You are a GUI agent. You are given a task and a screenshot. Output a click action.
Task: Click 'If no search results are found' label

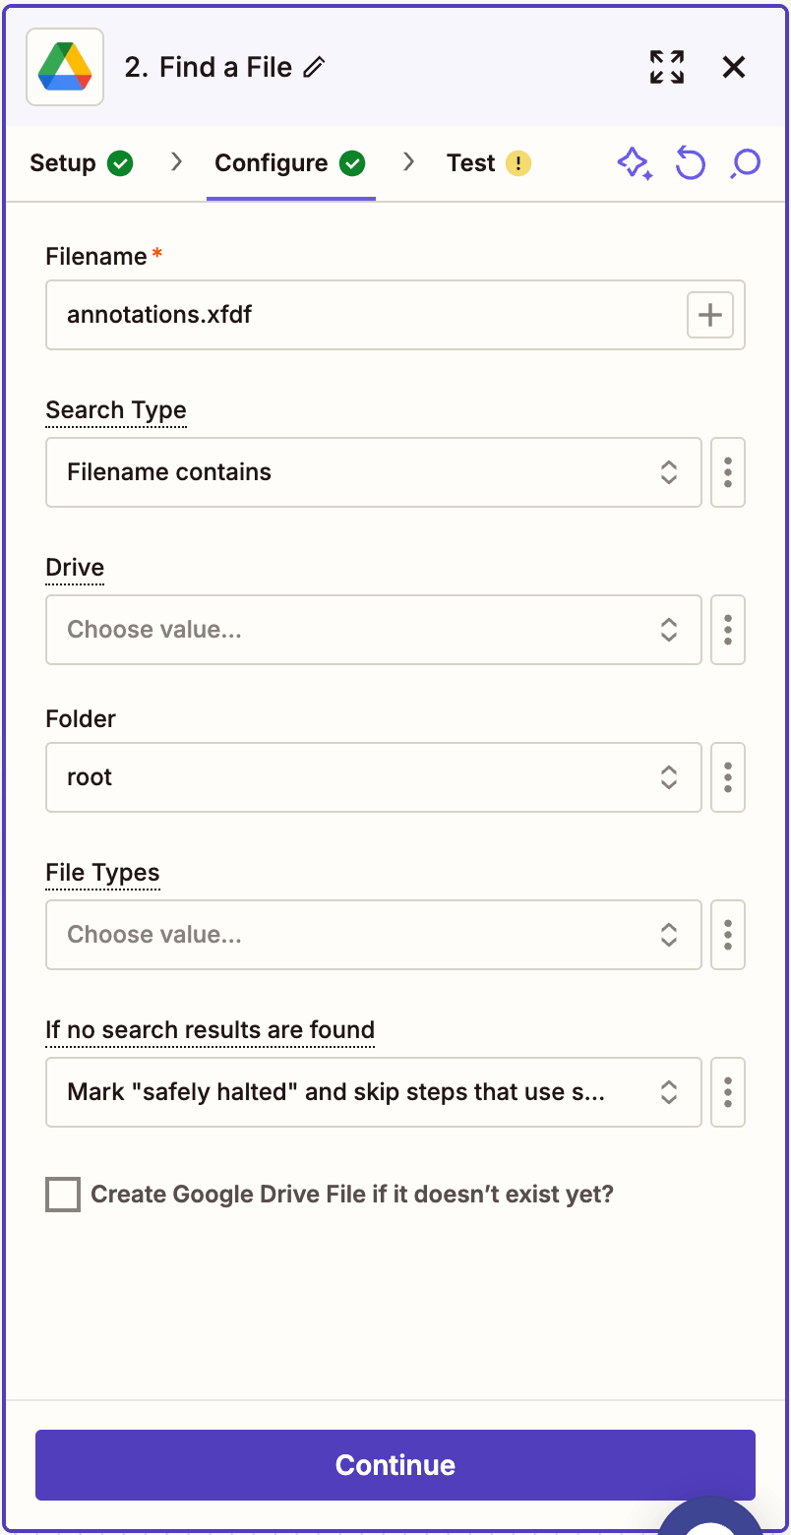pyautogui.click(x=210, y=1030)
